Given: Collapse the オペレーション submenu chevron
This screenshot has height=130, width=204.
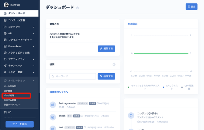Looking at the screenshot, I should 33,81.
